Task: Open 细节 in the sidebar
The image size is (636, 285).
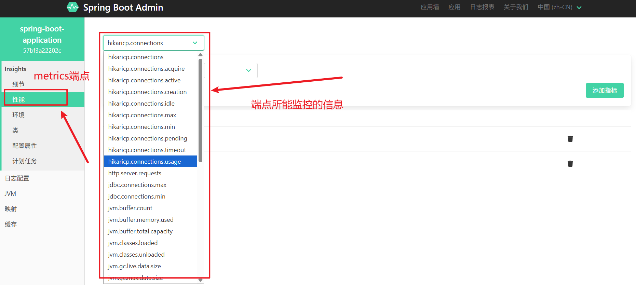Action: (43, 84)
